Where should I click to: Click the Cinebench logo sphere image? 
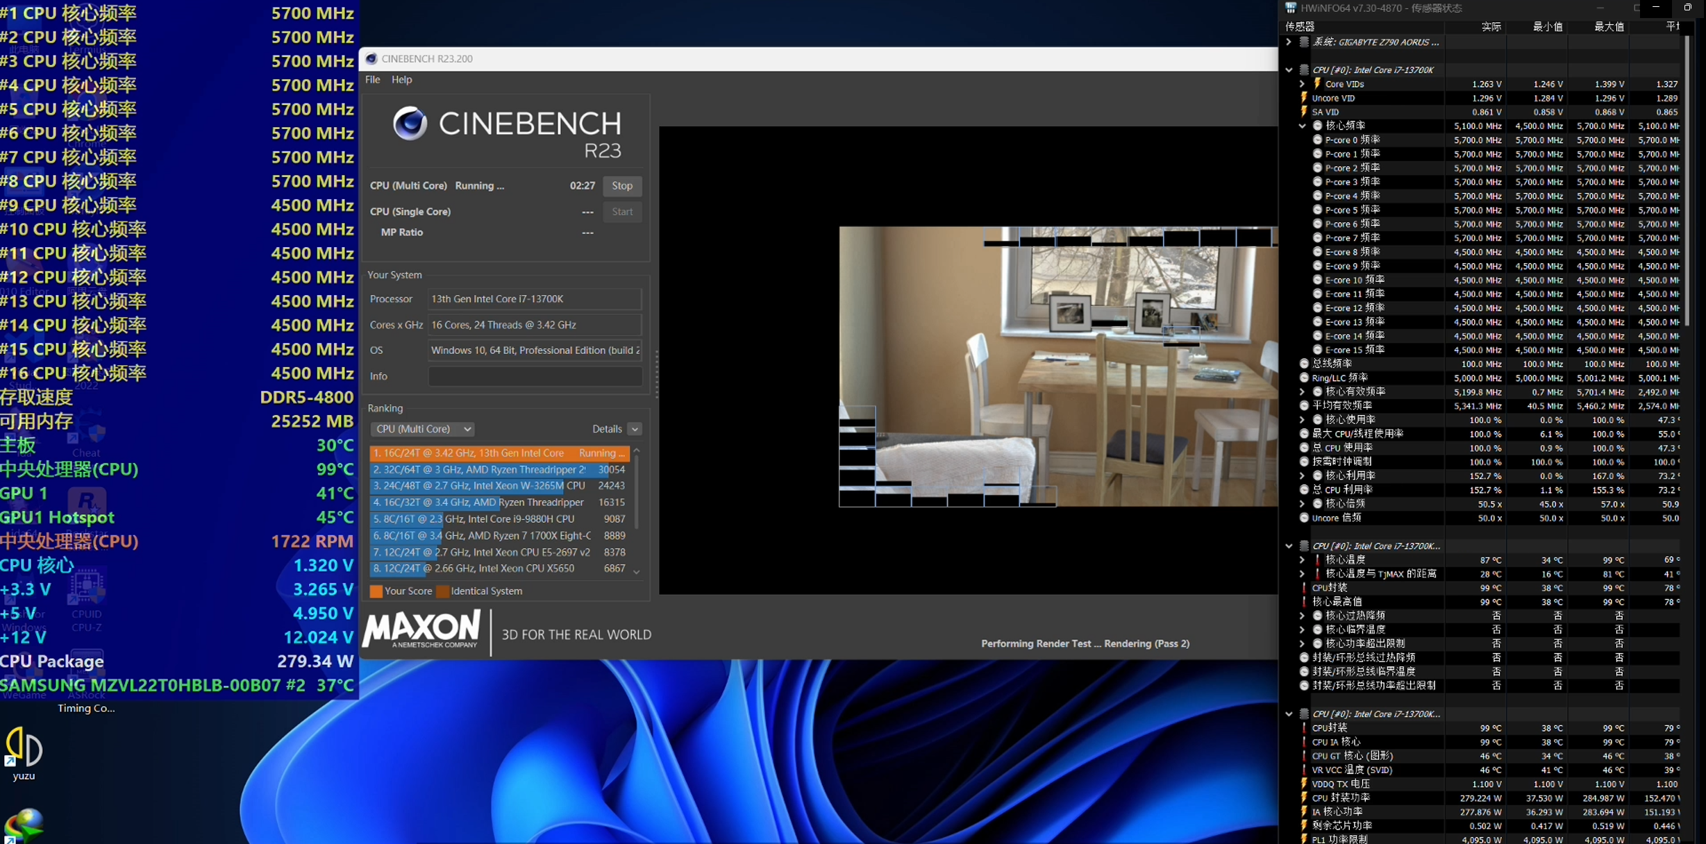[x=410, y=124]
